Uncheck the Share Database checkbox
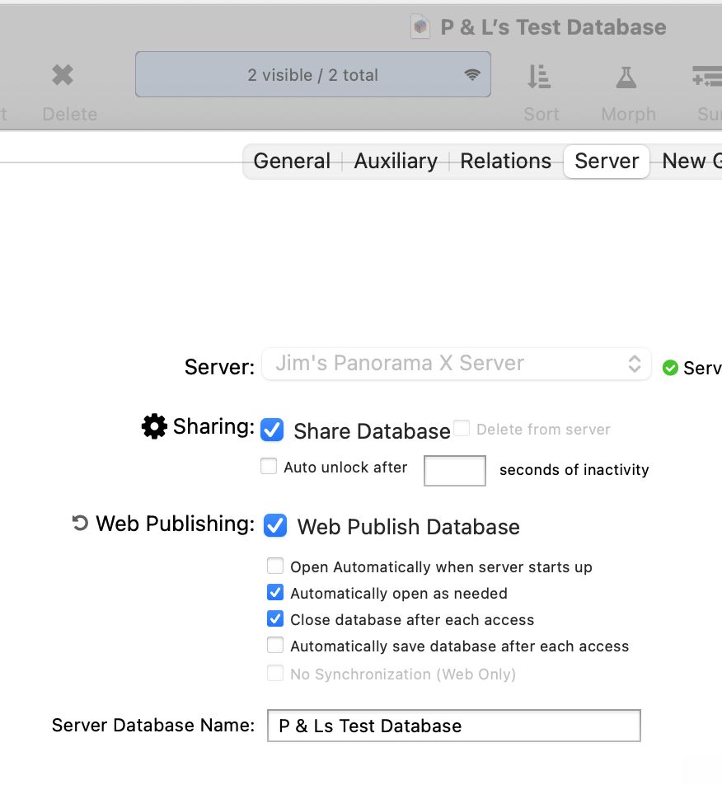The height and width of the screenshot is (785, 722). pyautogui.click(x=273, y=430)
